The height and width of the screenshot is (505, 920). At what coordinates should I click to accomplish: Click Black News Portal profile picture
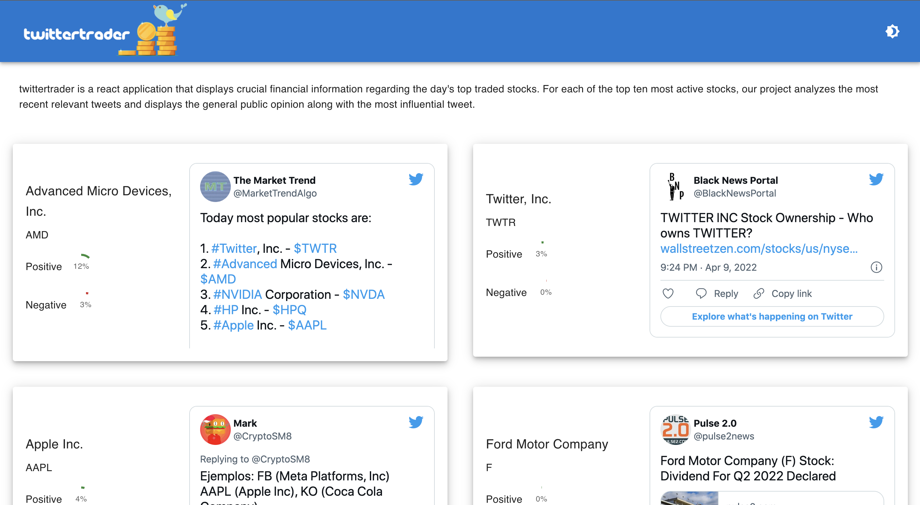[x=675, y=187]
